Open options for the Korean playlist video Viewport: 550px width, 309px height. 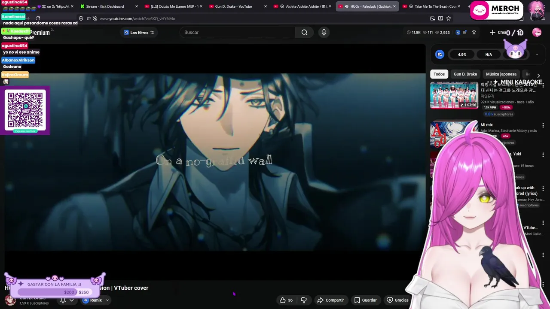click(x=543, y=85)
